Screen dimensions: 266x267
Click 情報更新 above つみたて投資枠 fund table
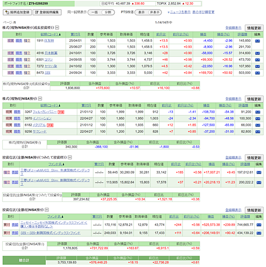(x=254, y=158)
